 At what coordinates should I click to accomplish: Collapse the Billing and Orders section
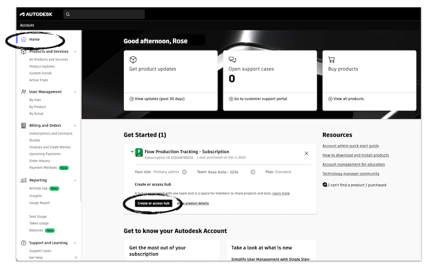point(75,126)
